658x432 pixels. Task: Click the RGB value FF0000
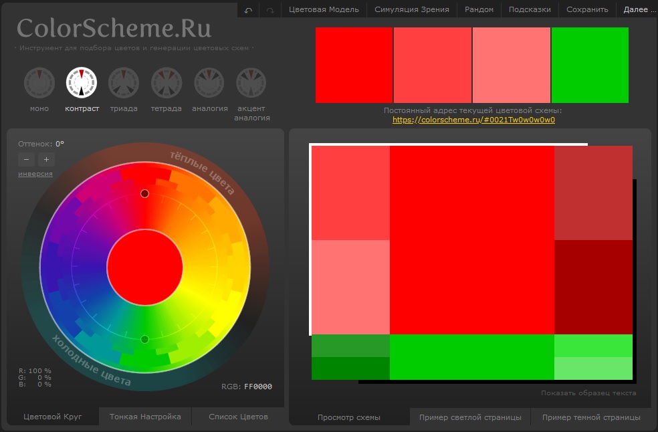pos(258,387)
